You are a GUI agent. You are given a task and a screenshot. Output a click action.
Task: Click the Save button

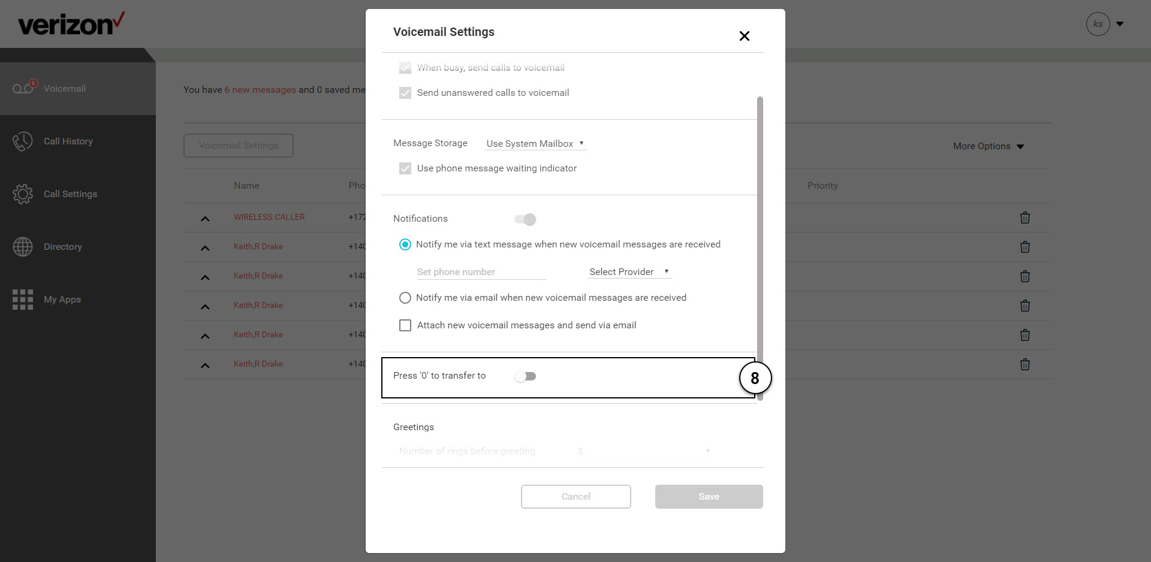tap(709, 497)
